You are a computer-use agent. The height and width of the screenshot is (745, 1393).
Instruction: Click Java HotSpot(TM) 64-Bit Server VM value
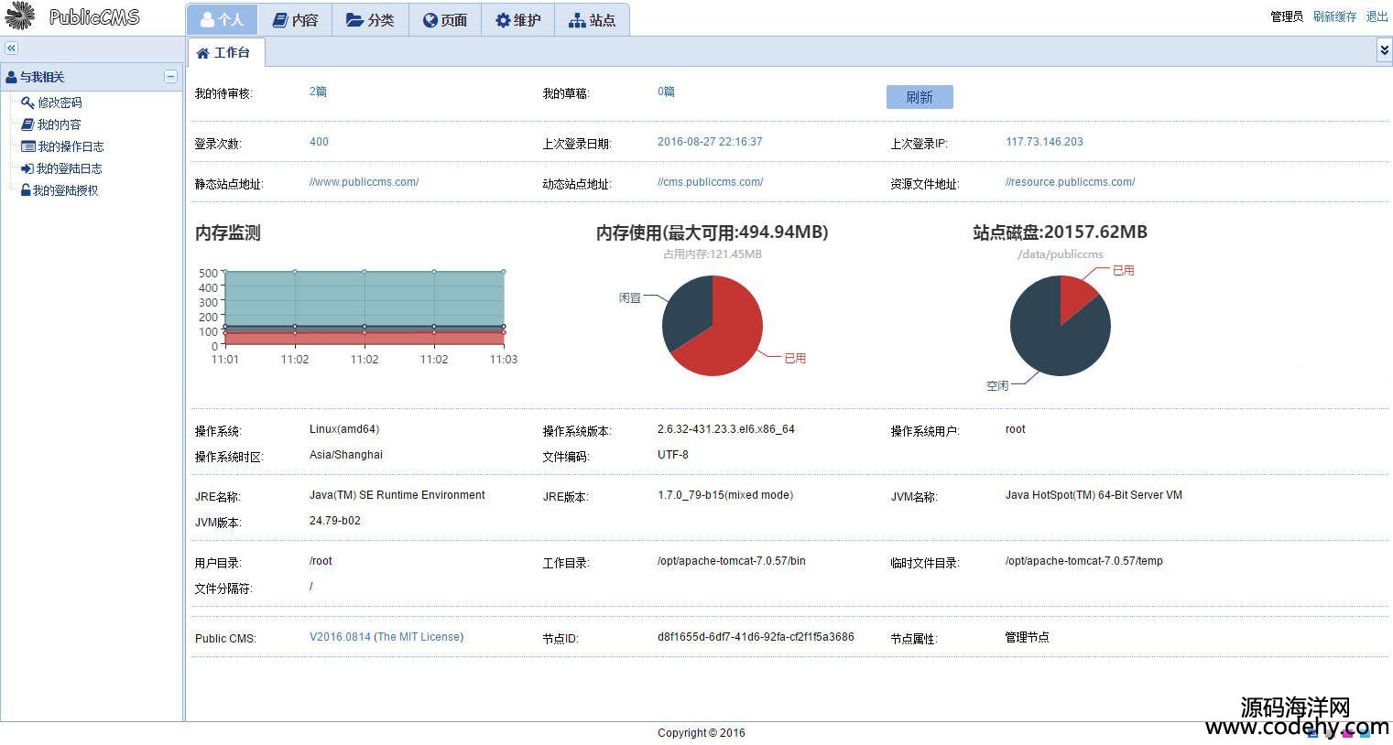coord(1094,495)
